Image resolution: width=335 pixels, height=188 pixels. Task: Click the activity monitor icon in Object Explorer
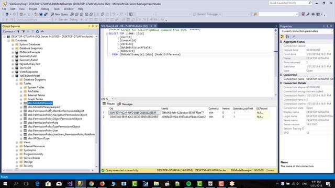tap(42, 31)
